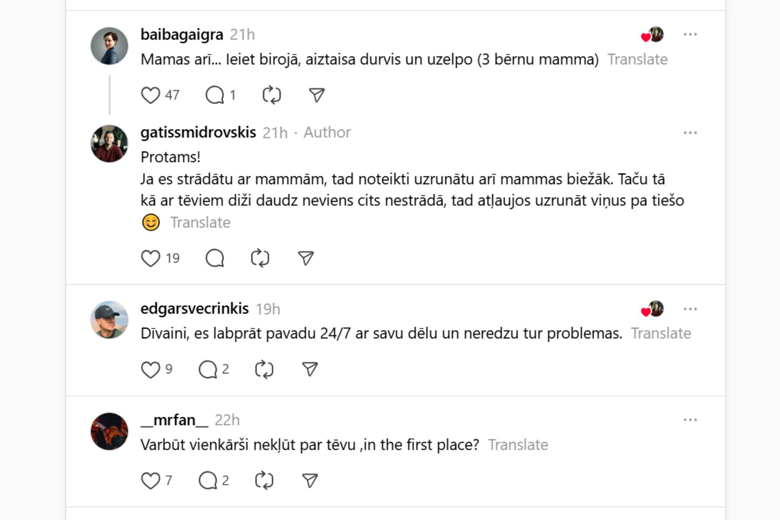Like edgarsvecrinkis's comment
Screen dimensions: 780x520
150,370
